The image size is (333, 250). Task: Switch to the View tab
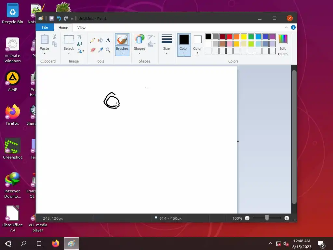[81, 28]
